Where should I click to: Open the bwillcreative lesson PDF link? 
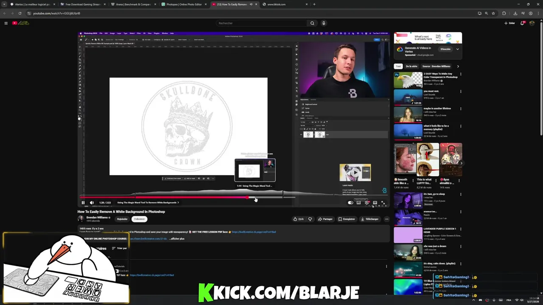pos(254,232)
